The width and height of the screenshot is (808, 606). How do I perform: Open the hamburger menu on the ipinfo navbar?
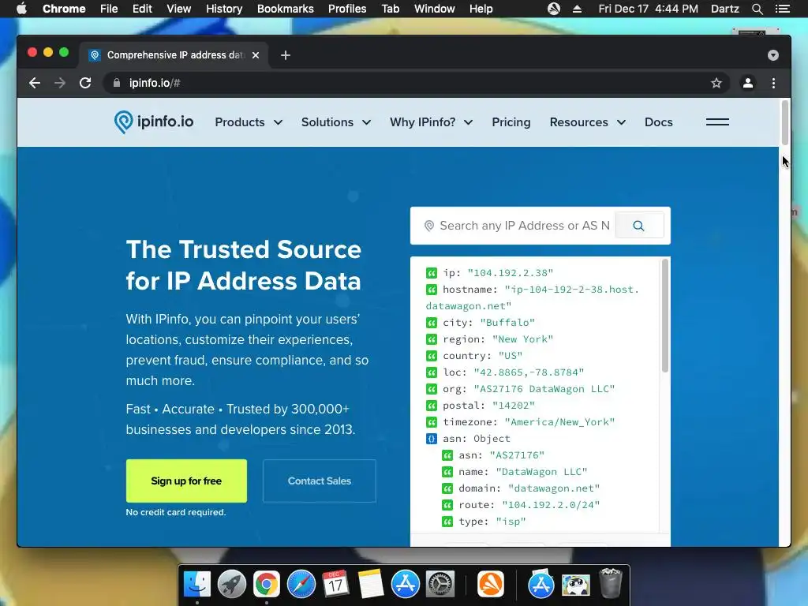pyautogui.click(x=717, y=122)
